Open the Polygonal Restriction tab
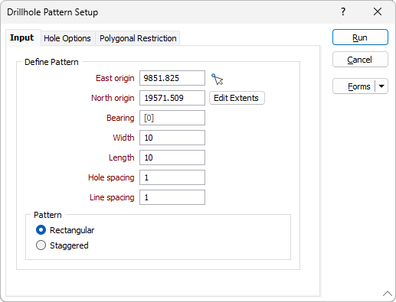 click(138, 38)
